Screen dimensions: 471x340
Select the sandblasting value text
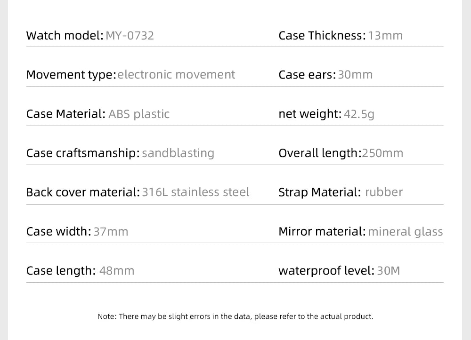(178, 153)
